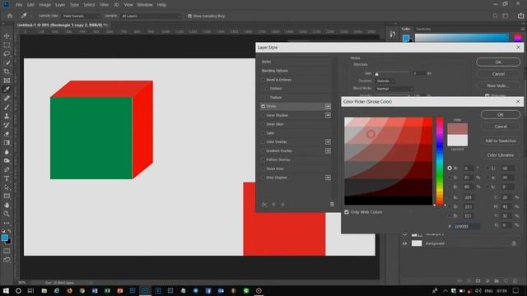Add another Drop Shadow with plus icon
527x296 pixels.
(x=328, y=178)
